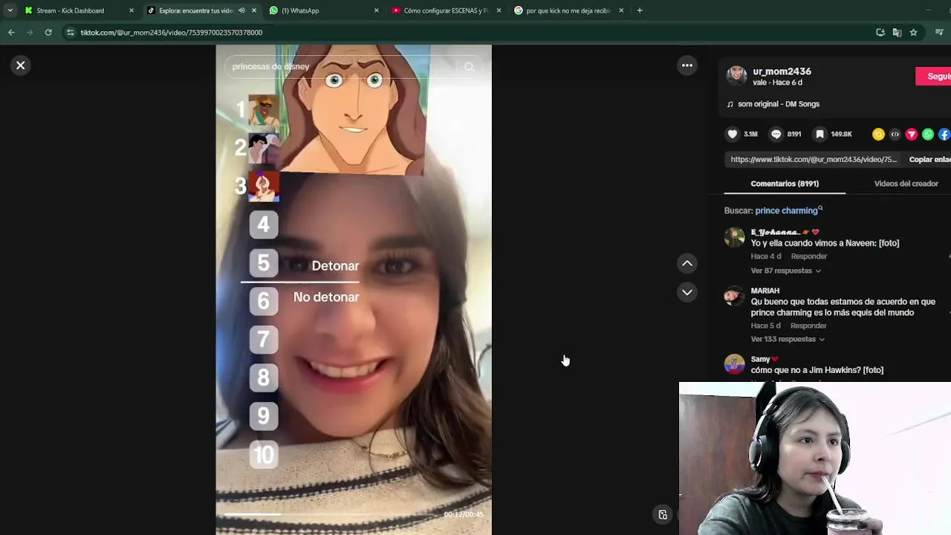Open MARIAH commenter avatar
951x535 pixels.
[734, 296]
